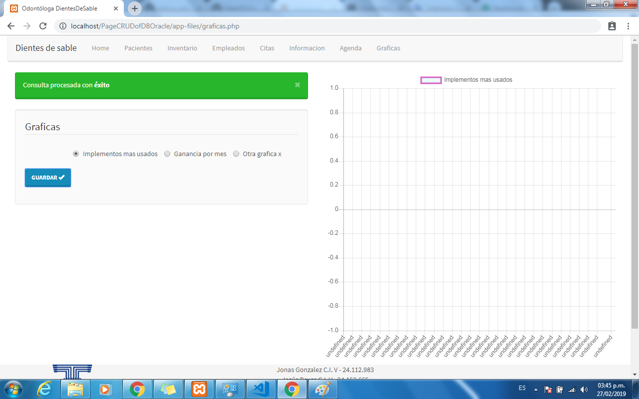
Task: Open the volume tray icon
Action: click(x=584, y=390)
